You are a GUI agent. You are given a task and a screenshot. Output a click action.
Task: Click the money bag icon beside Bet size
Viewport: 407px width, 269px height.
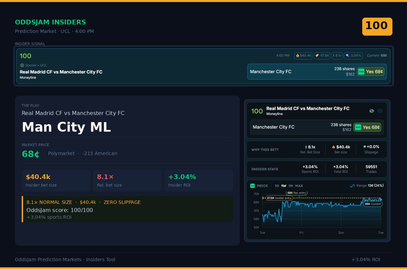(x=333, y=147)
